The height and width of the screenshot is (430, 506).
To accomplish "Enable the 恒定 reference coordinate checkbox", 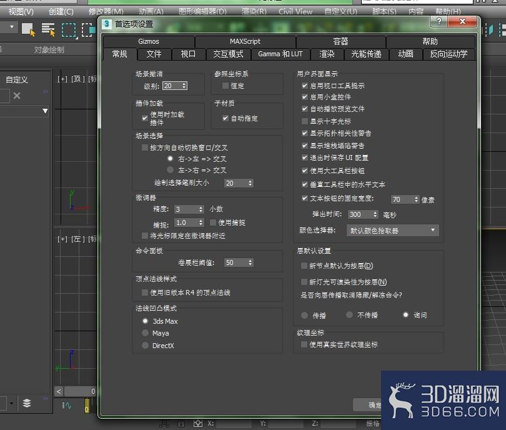I will (x=226, y=86).
